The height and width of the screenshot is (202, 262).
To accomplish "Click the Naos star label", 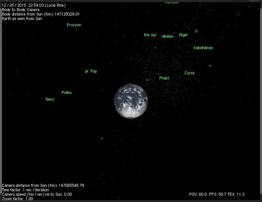I will pyautogui.click(x=50, y=99).
